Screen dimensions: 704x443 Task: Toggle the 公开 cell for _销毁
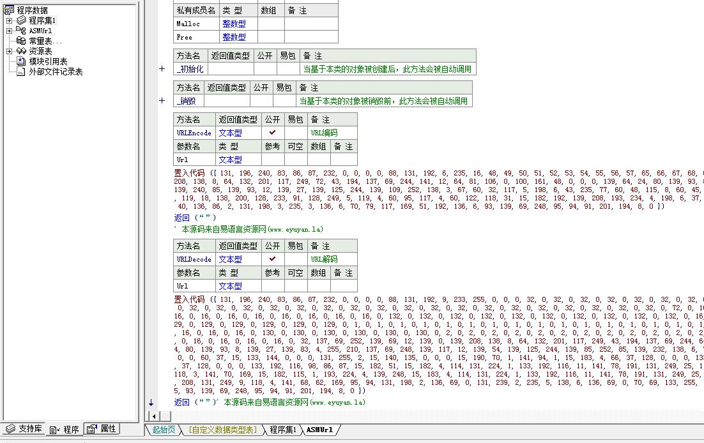point(261,101)
